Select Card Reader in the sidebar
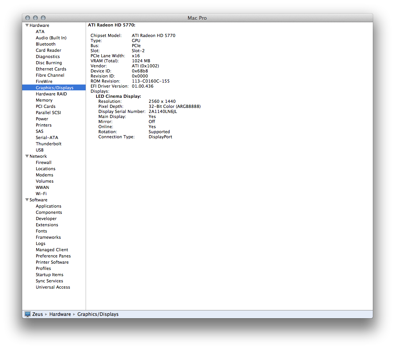This screenshot has height=349, width=395. (x=48, y=50)
